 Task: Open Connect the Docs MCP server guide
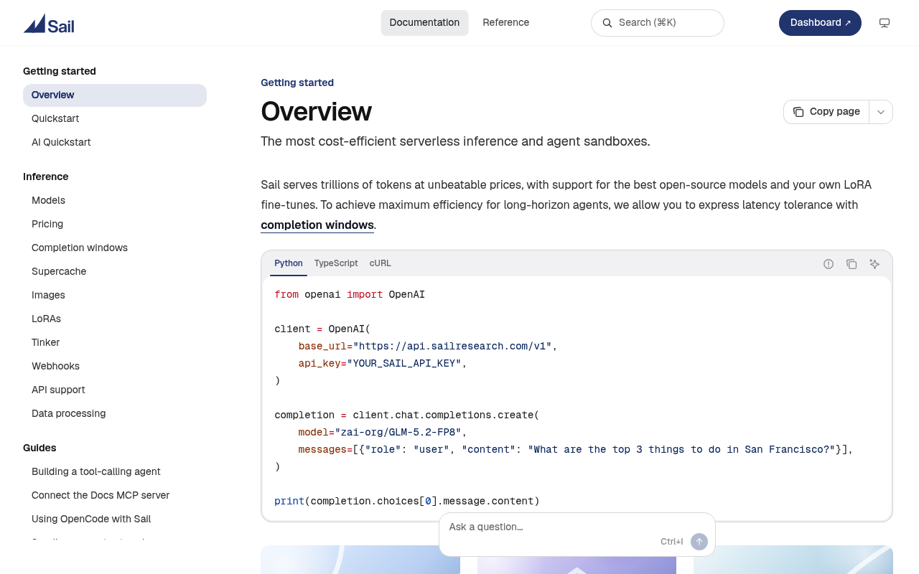[115, 496]
